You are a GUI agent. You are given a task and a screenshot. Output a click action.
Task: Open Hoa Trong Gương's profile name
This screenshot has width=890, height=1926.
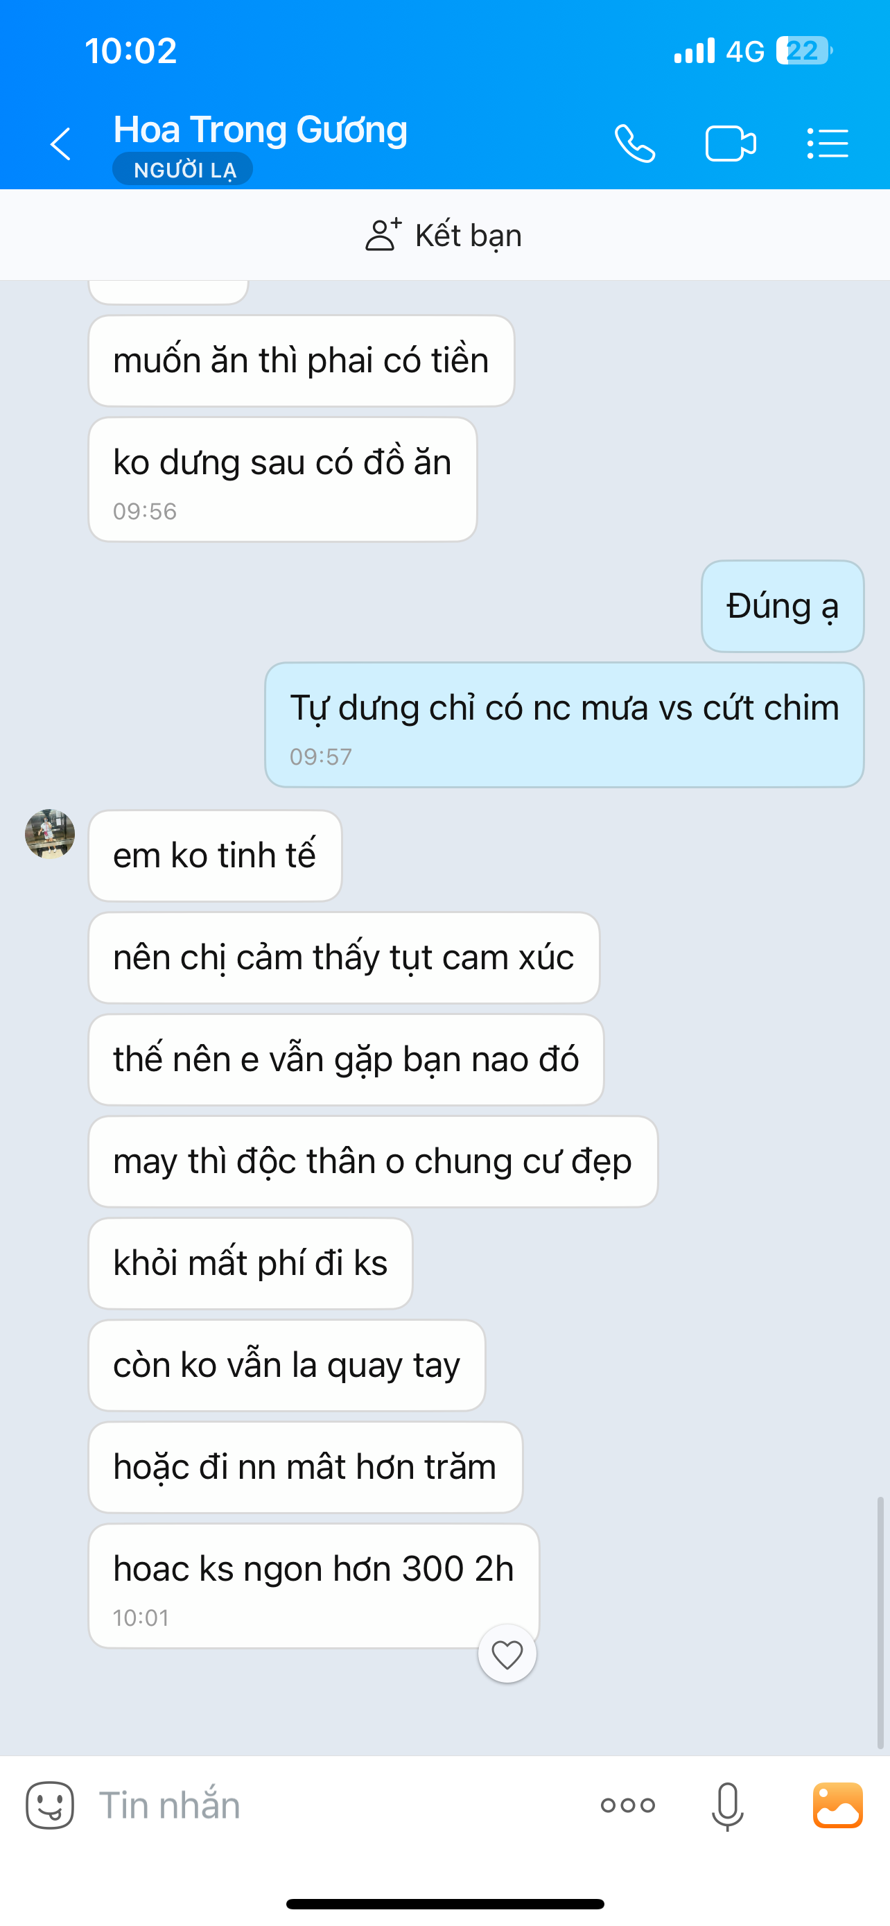click(x=260, y=130)
